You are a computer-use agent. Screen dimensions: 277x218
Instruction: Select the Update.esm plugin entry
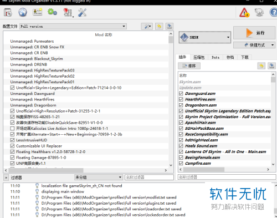click(x=190, y=88)
